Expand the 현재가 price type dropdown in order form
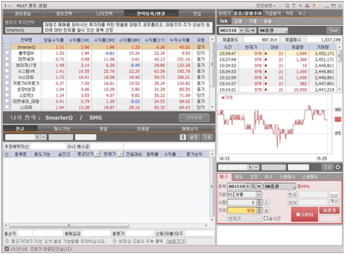 coord(259,218)
